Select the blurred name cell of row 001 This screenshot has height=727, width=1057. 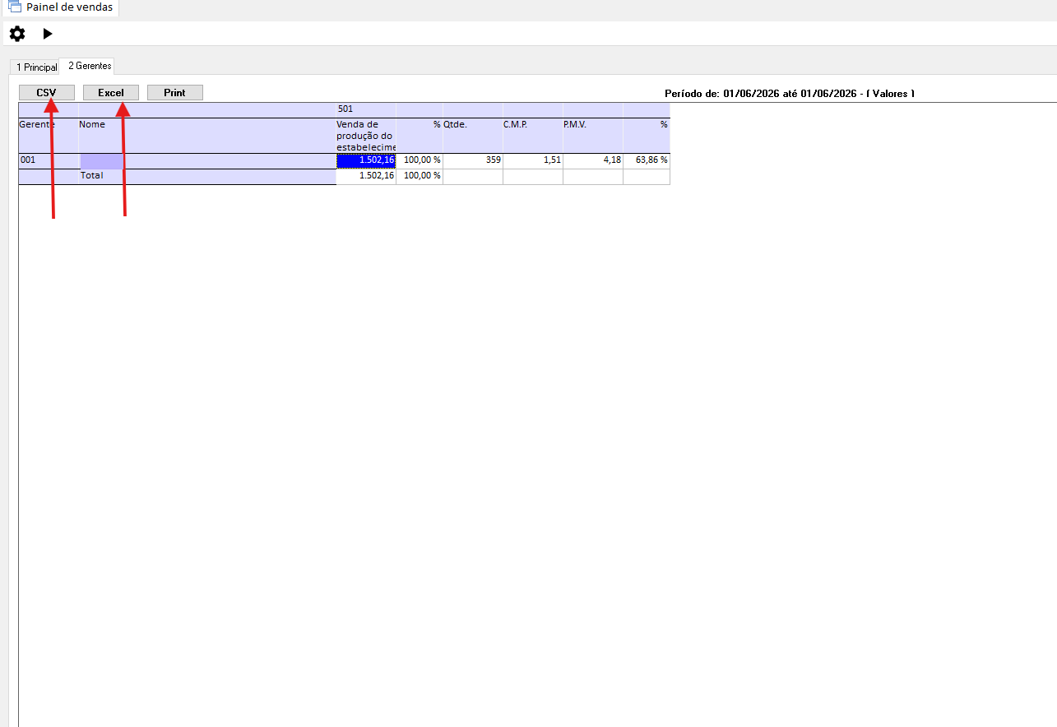207,160
